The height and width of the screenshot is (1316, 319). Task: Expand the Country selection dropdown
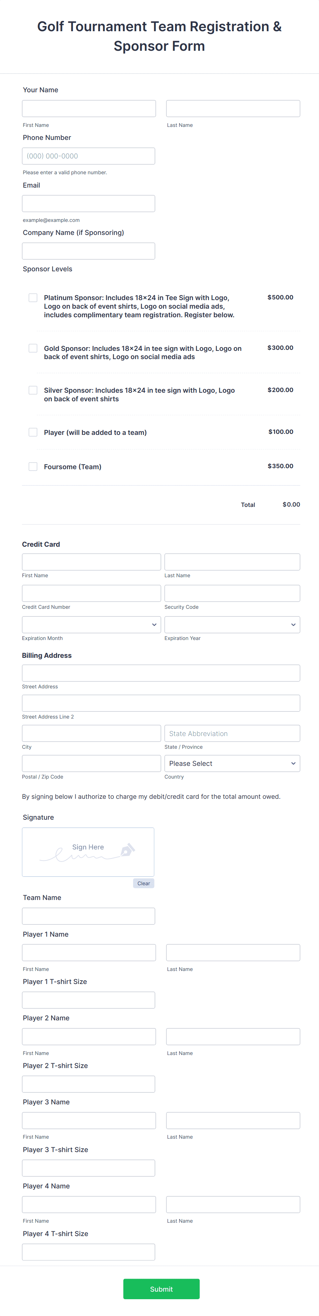232,763
